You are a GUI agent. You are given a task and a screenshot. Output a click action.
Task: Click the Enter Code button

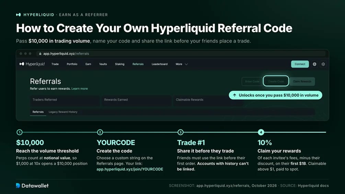coord(252,81)
